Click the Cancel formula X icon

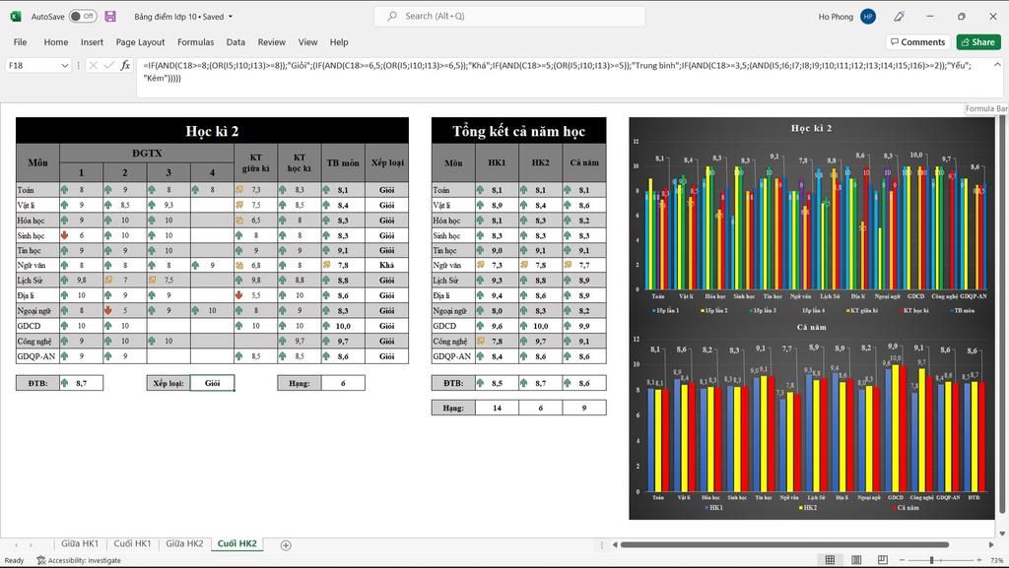pos(94,65)
